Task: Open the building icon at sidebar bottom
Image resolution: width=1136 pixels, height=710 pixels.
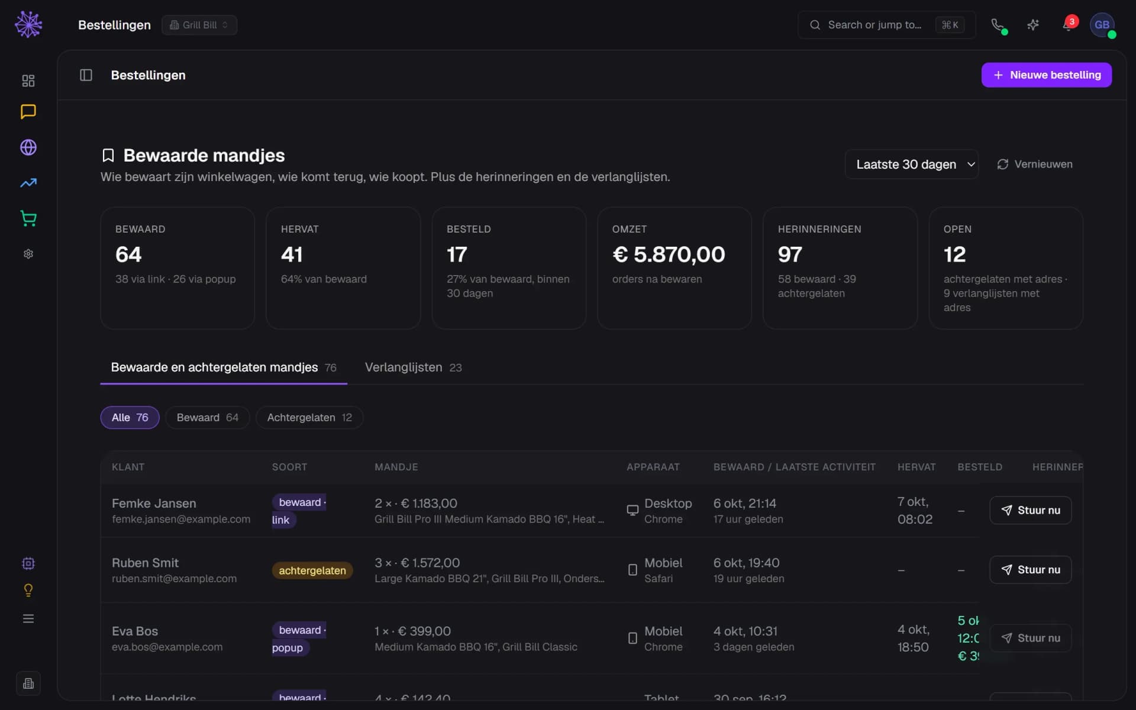Action: click(28, 683)
